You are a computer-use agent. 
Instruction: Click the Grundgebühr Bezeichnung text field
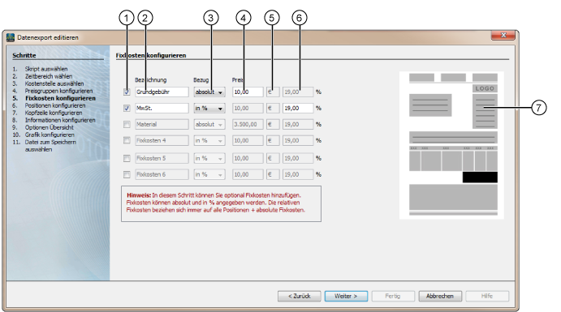(162, 92)
